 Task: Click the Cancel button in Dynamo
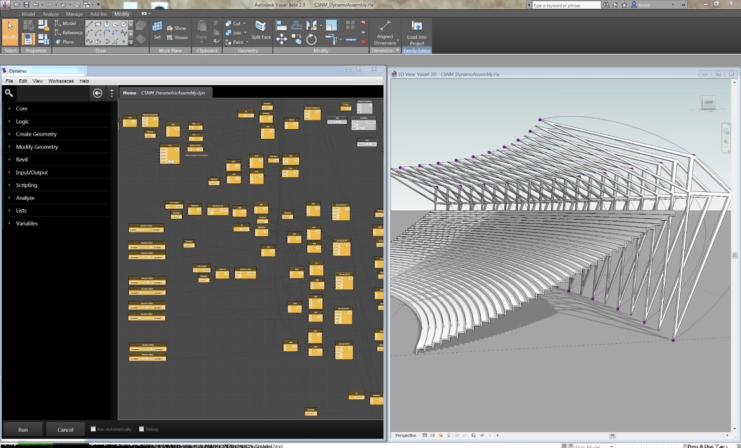pos(65,429)
